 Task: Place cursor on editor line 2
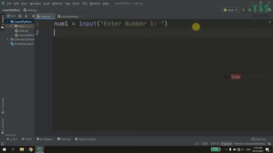(x=162, y=32)
